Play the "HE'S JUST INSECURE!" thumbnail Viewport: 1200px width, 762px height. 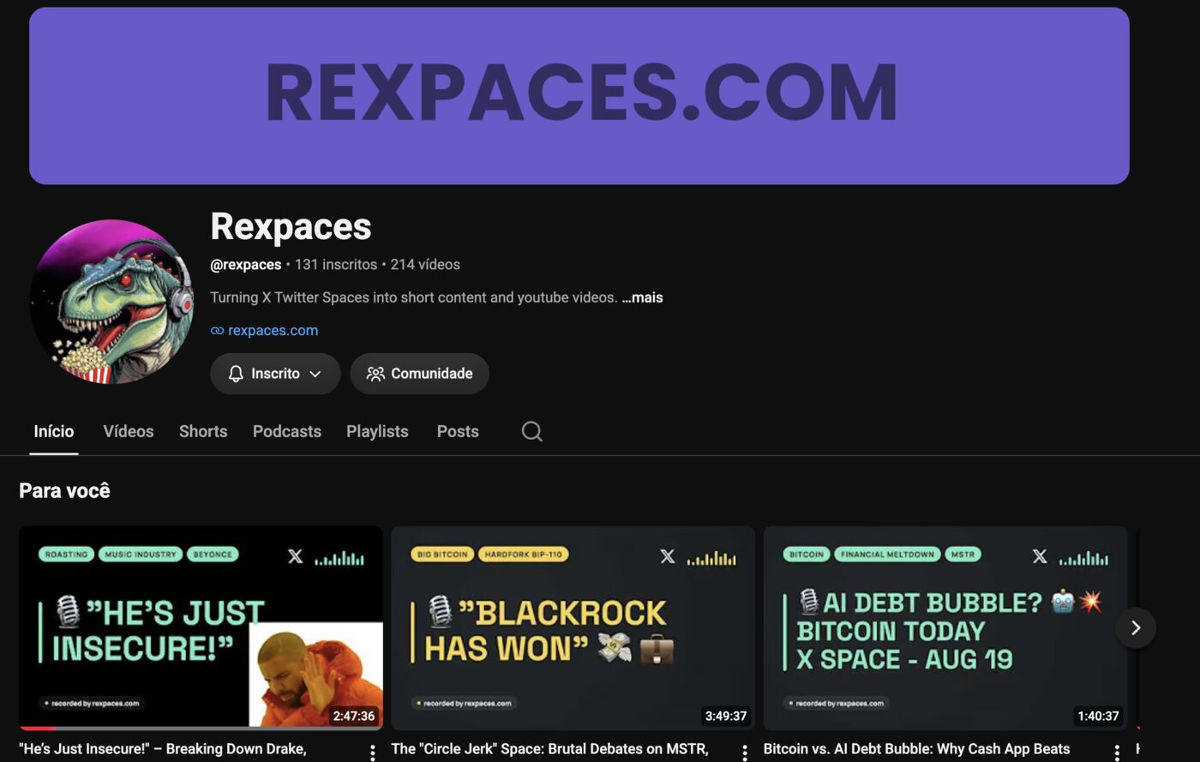201,627
